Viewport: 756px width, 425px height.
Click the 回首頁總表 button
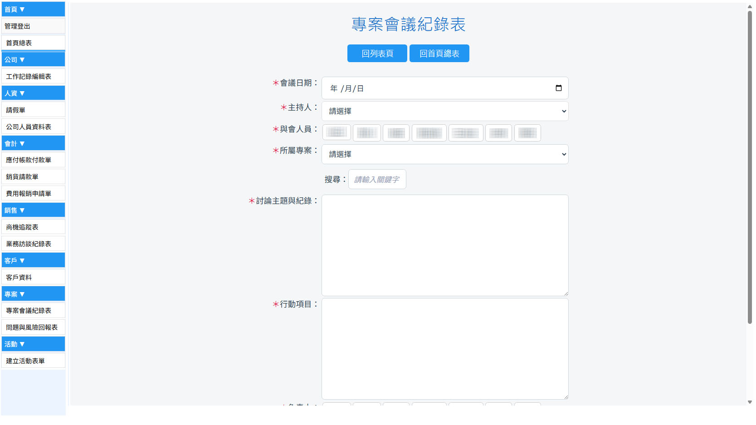(x=439, y=54)
